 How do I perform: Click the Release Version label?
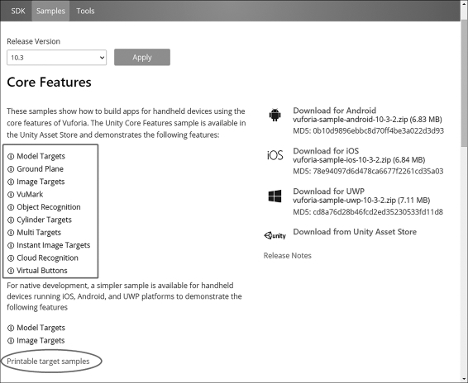pyautogui.click(x=33, y=41)
